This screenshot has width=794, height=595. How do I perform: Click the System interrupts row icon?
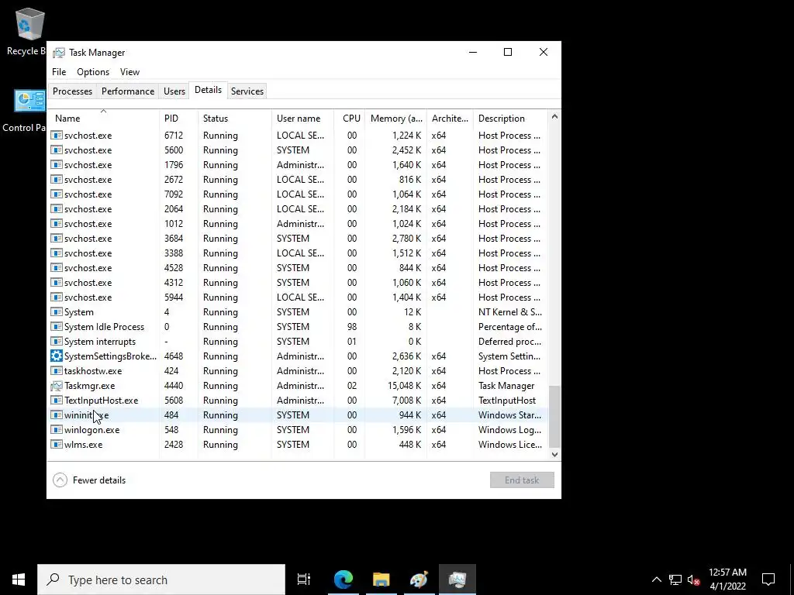[57, 342]
